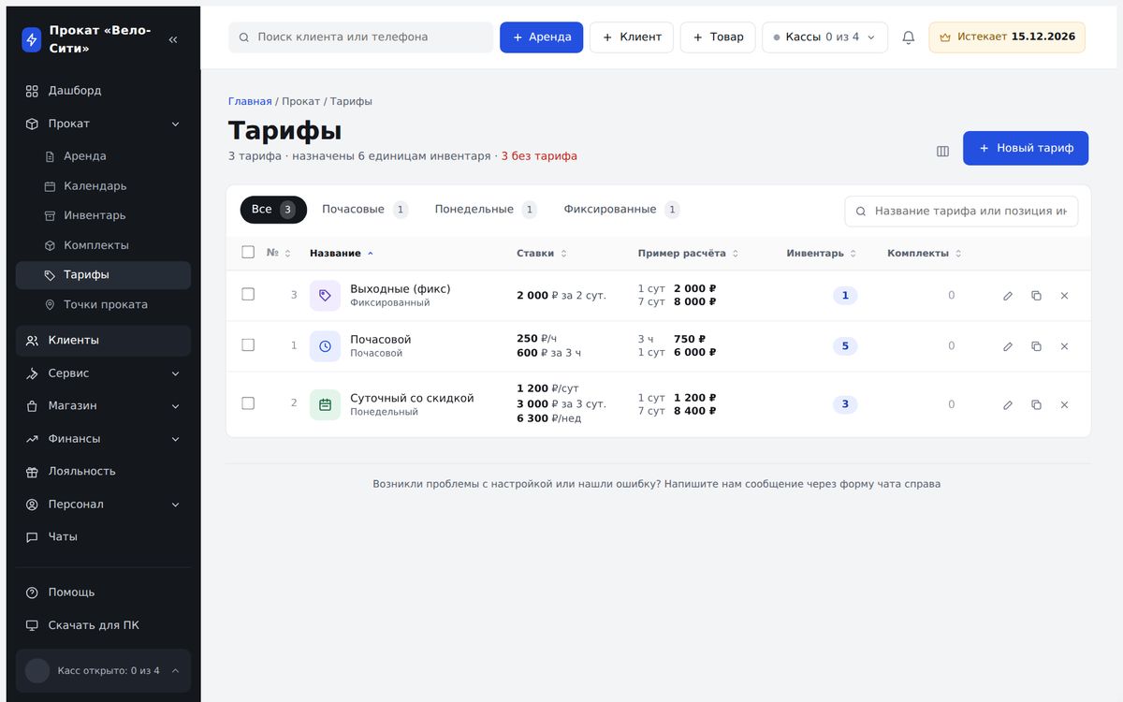Image resolution: width=1123 pixels, height=702 pixels.
Task: Open Лояльность section in sidebar
Action: [103, 472]
